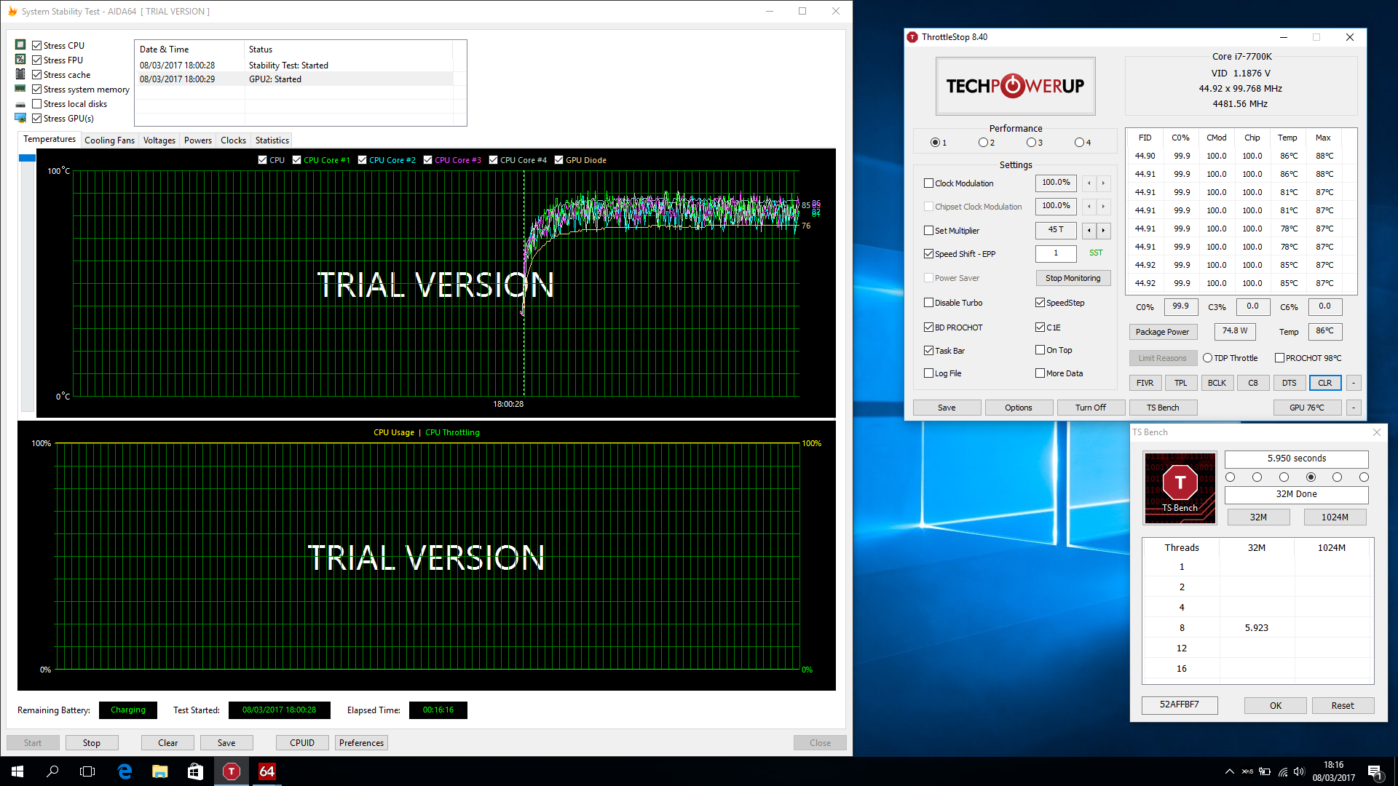Click the dash button beside GPU 76°C
The image size is (1398, 786).
[x=1354, y=408]
